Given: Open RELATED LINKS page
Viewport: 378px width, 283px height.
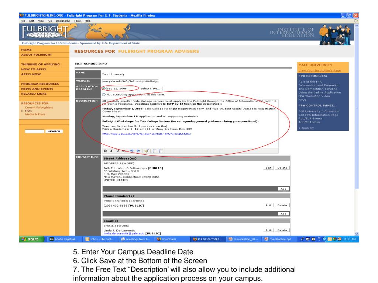Looking at the screenshot, I should 34,94.
